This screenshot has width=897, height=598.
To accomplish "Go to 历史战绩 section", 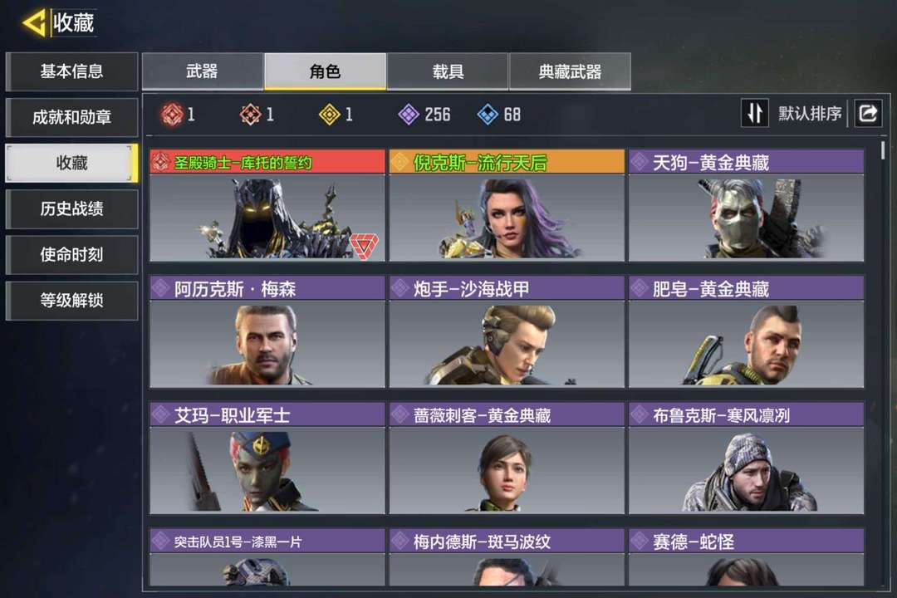I will pyautogui.click(x=71, y=208).
